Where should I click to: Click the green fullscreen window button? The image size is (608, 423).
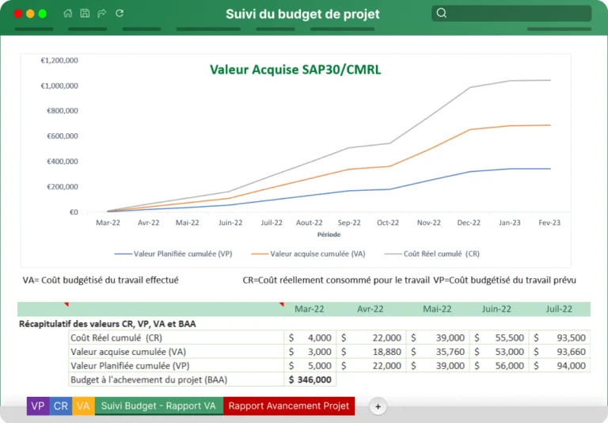point(43,14)
